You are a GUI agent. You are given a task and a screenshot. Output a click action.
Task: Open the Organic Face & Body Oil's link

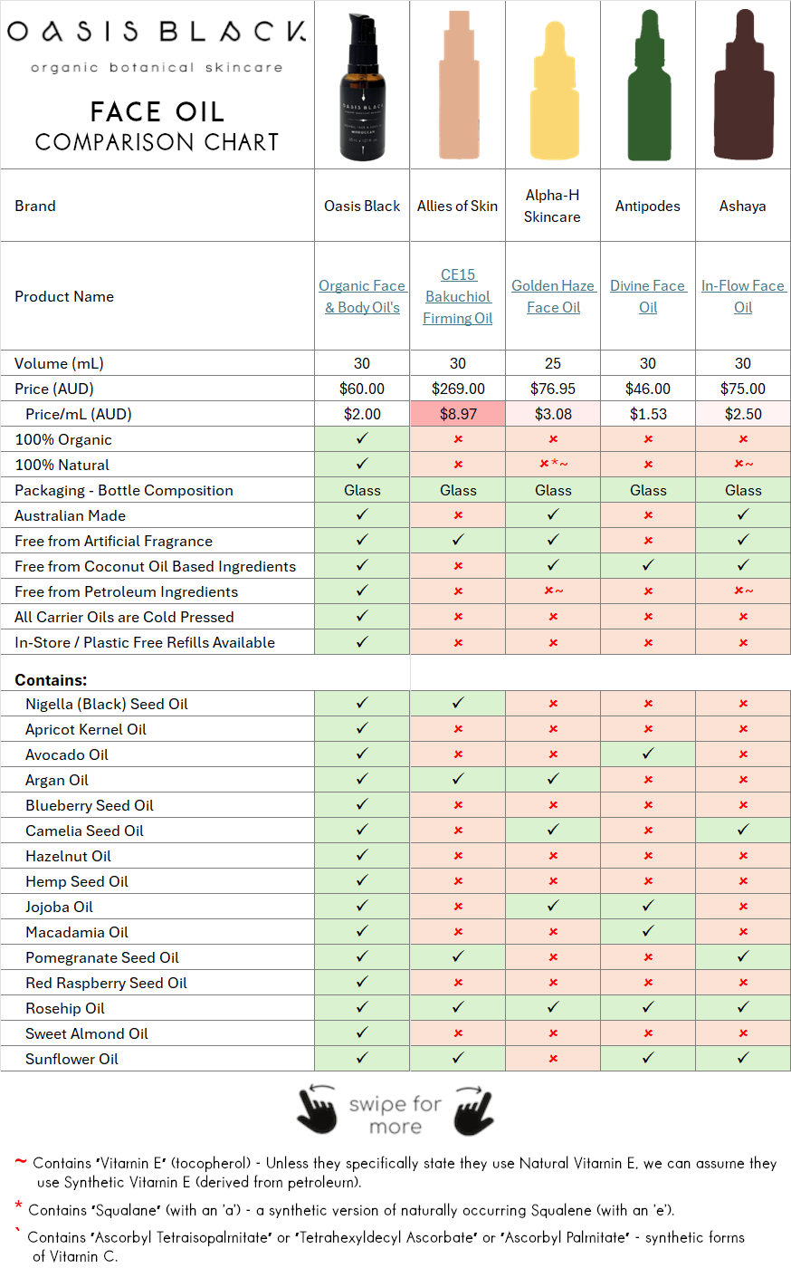(362, 296)
